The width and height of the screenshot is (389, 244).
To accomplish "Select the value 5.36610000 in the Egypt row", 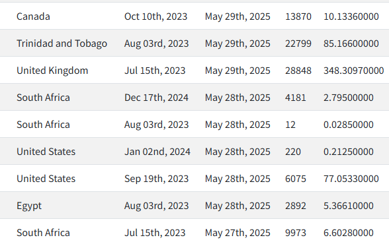I will (x=348, y=206).
